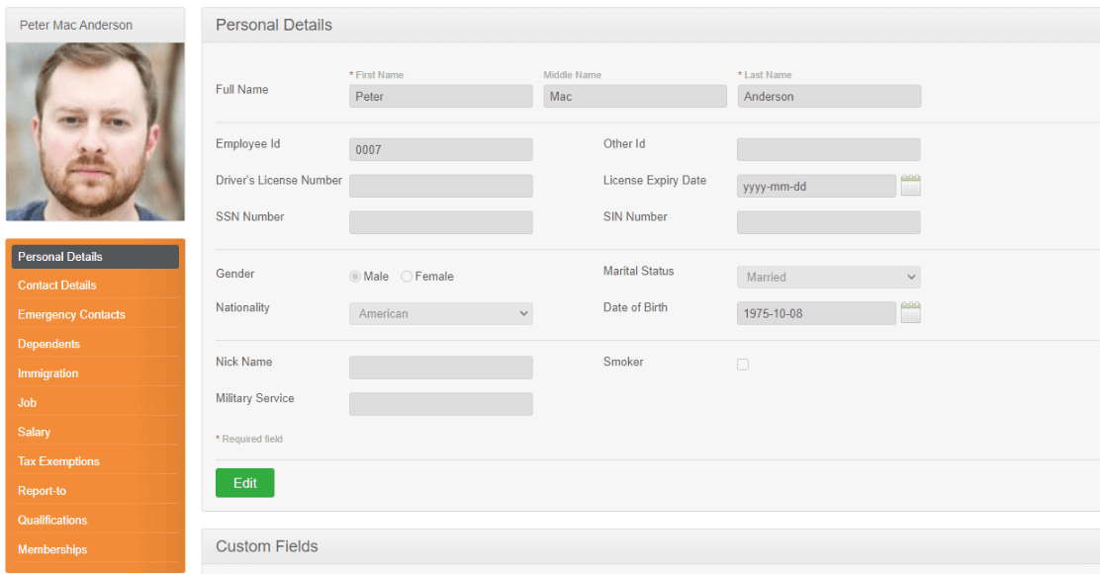Select the Female gender radio button
This screenshot has width=1100, height=574.
coord(407,277)
